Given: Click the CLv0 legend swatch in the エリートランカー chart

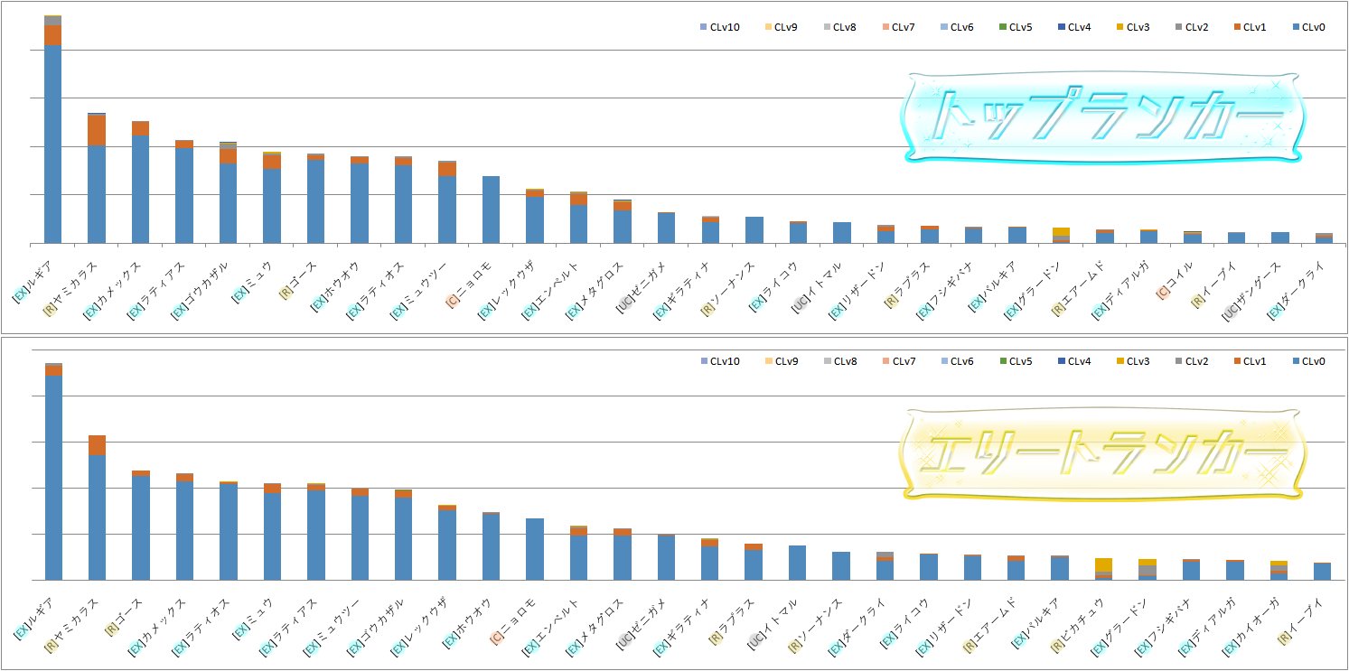Looking at the screenshot, I should tap(1294, 361).
